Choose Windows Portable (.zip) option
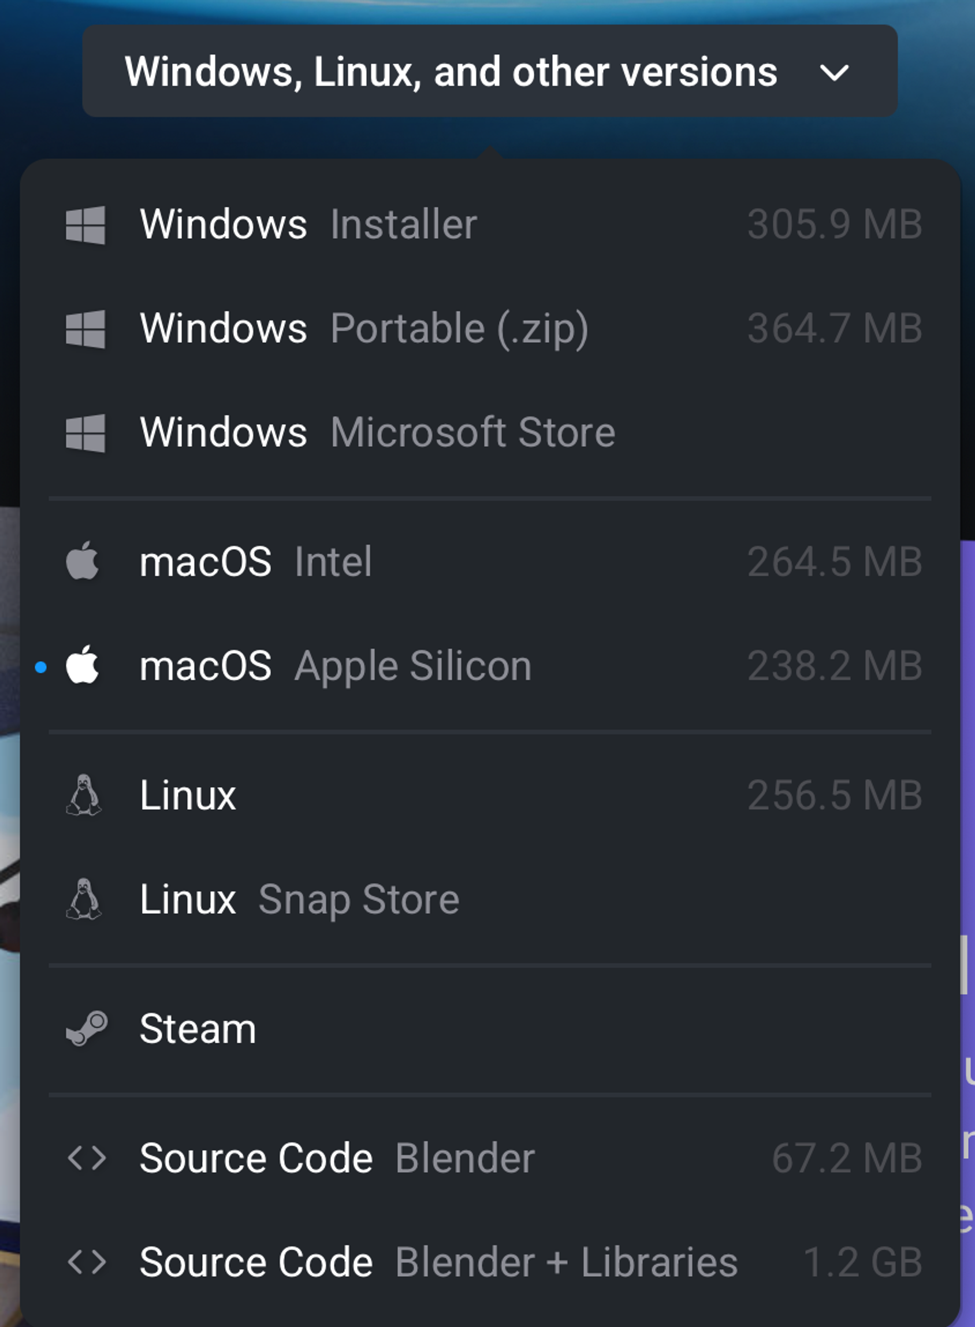This screenshot has width=975, height=1327. pos(490,329)
